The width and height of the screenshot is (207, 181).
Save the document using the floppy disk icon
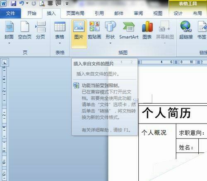(13, 3)
